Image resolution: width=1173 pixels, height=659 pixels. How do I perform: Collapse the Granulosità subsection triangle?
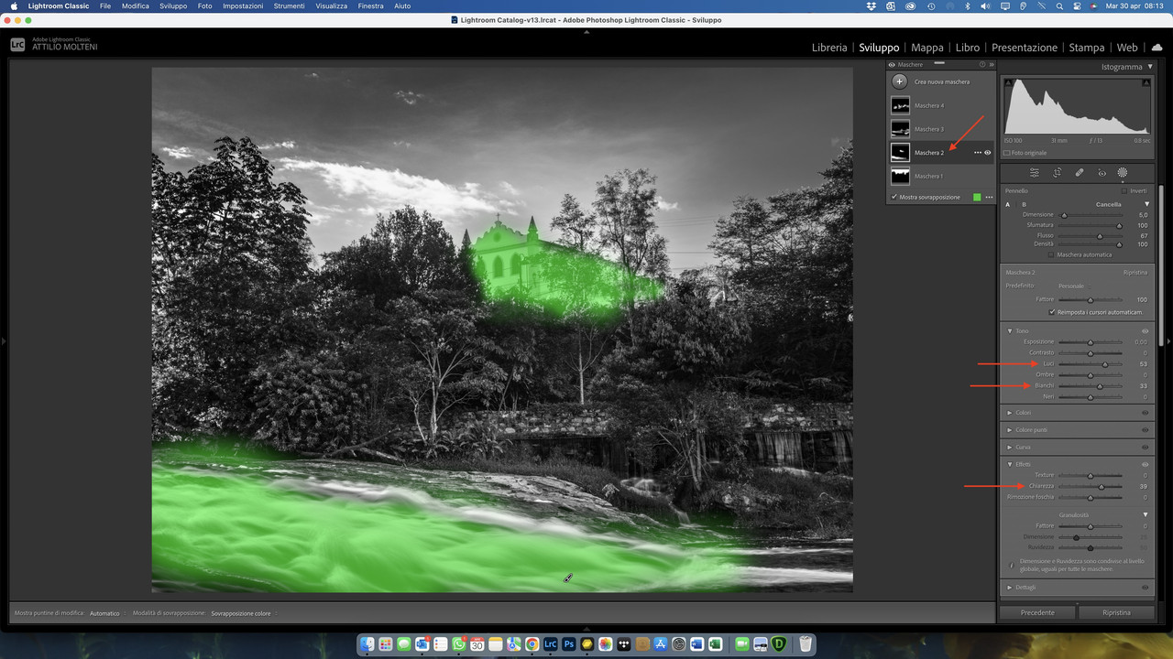tap(1146, 515)
